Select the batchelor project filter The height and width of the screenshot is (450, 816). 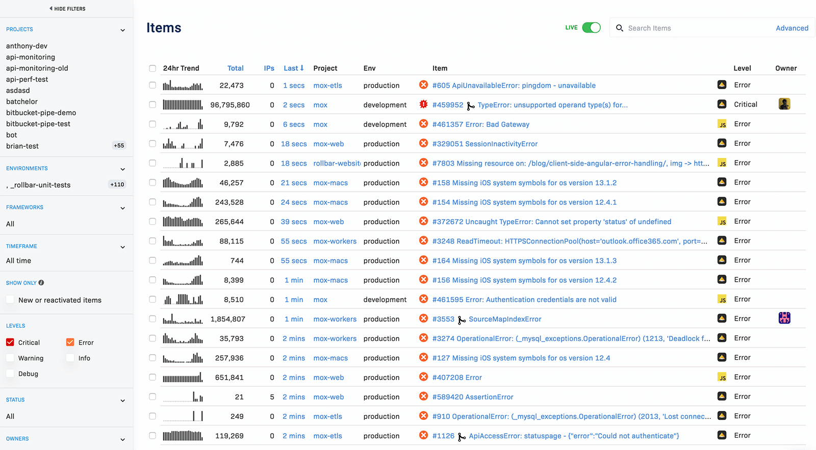coord(22,101)
